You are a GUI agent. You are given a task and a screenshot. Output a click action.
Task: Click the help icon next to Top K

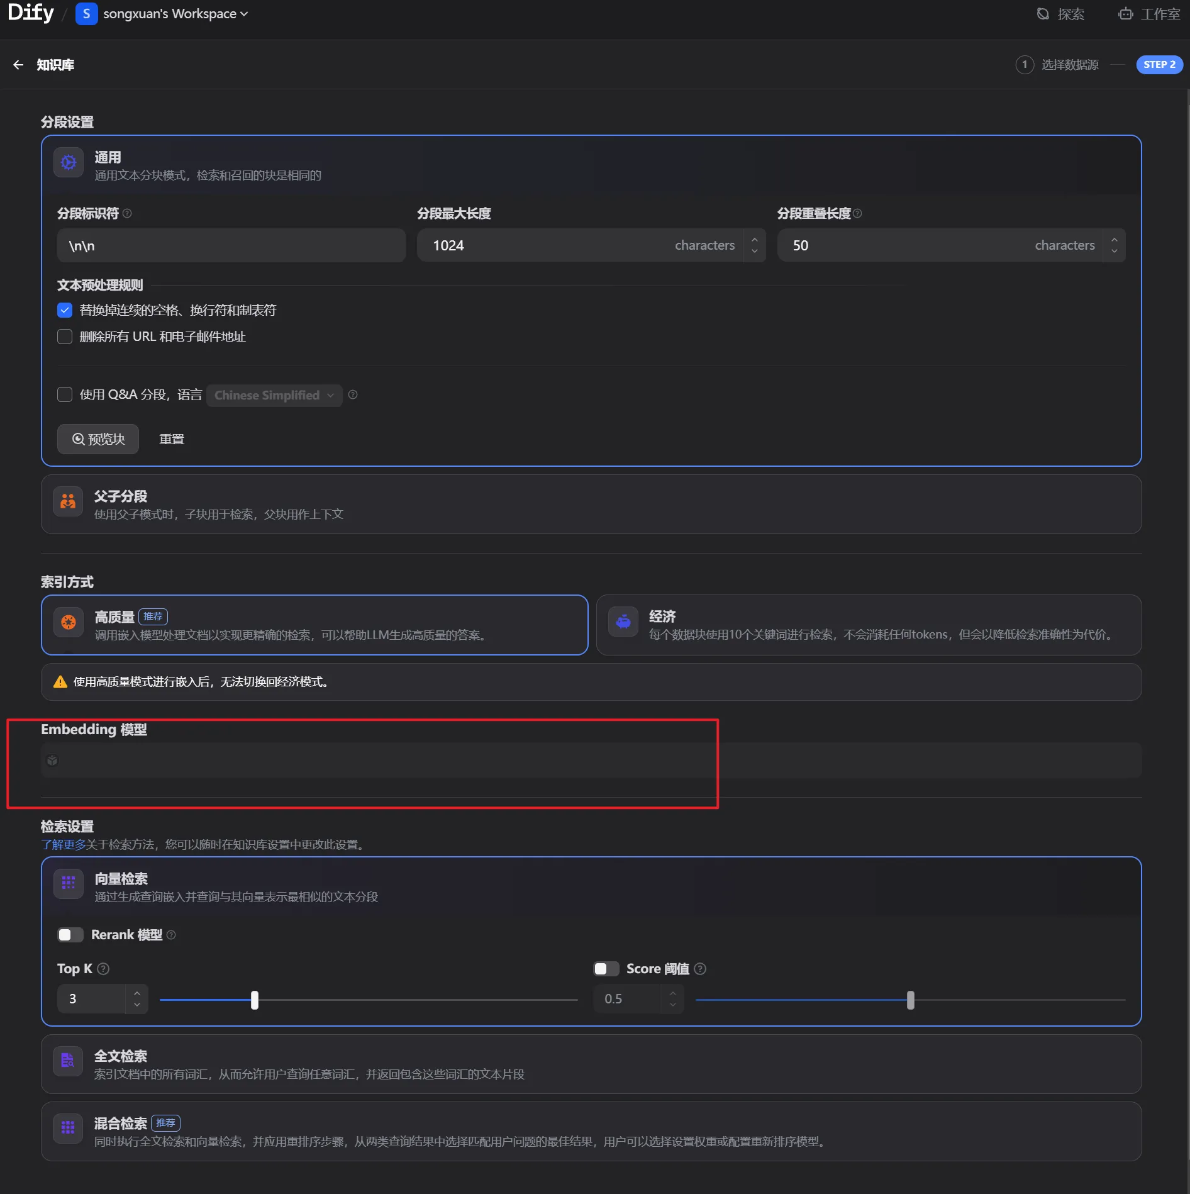pos(104,969)
